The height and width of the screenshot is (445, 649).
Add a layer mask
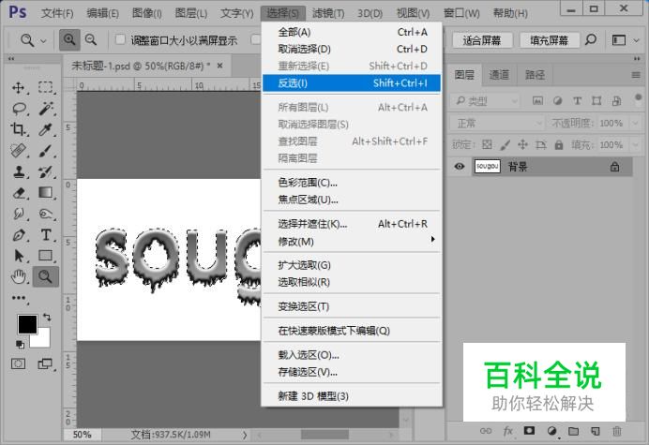point(529,431)
